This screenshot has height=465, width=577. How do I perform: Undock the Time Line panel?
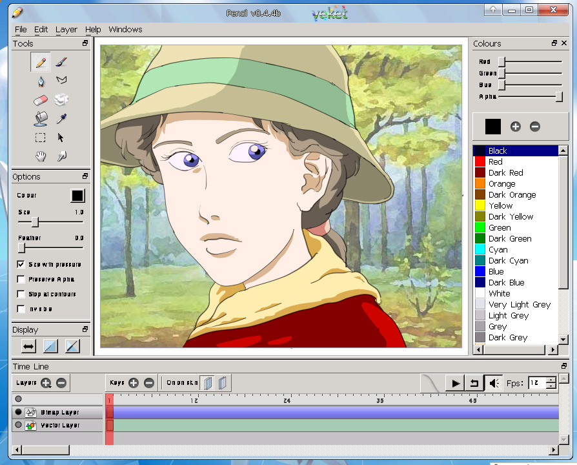point(563,366)
